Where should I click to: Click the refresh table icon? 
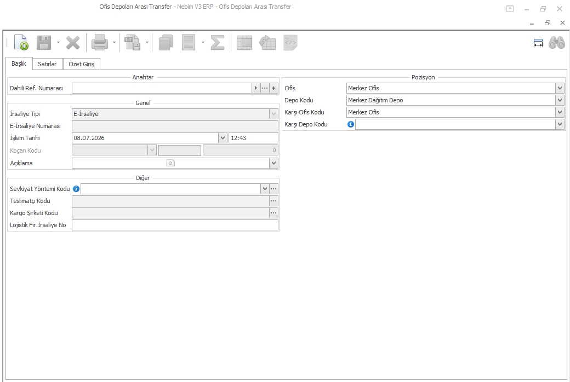(x=267, y=43)
